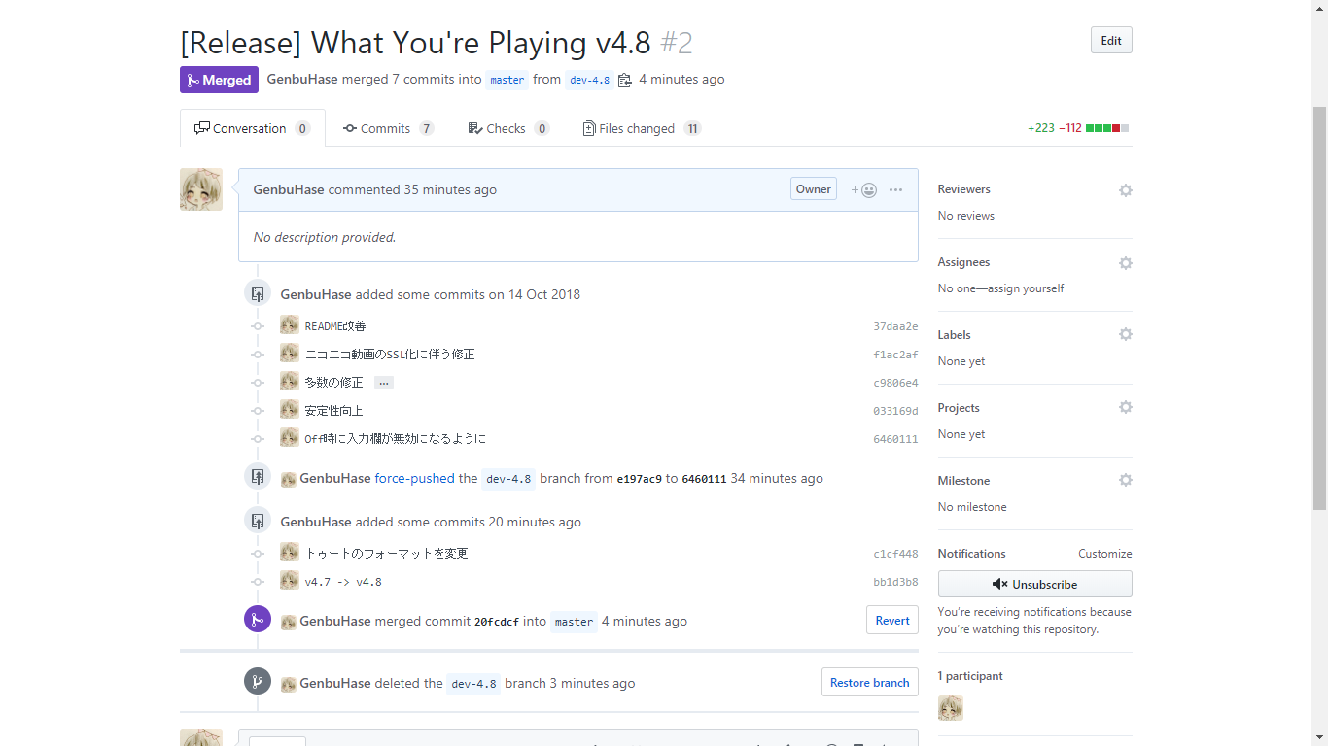Open the Assignees gear settings
The height and width of the screenshot is (746, 1328).
click(x=1125, y=263)
